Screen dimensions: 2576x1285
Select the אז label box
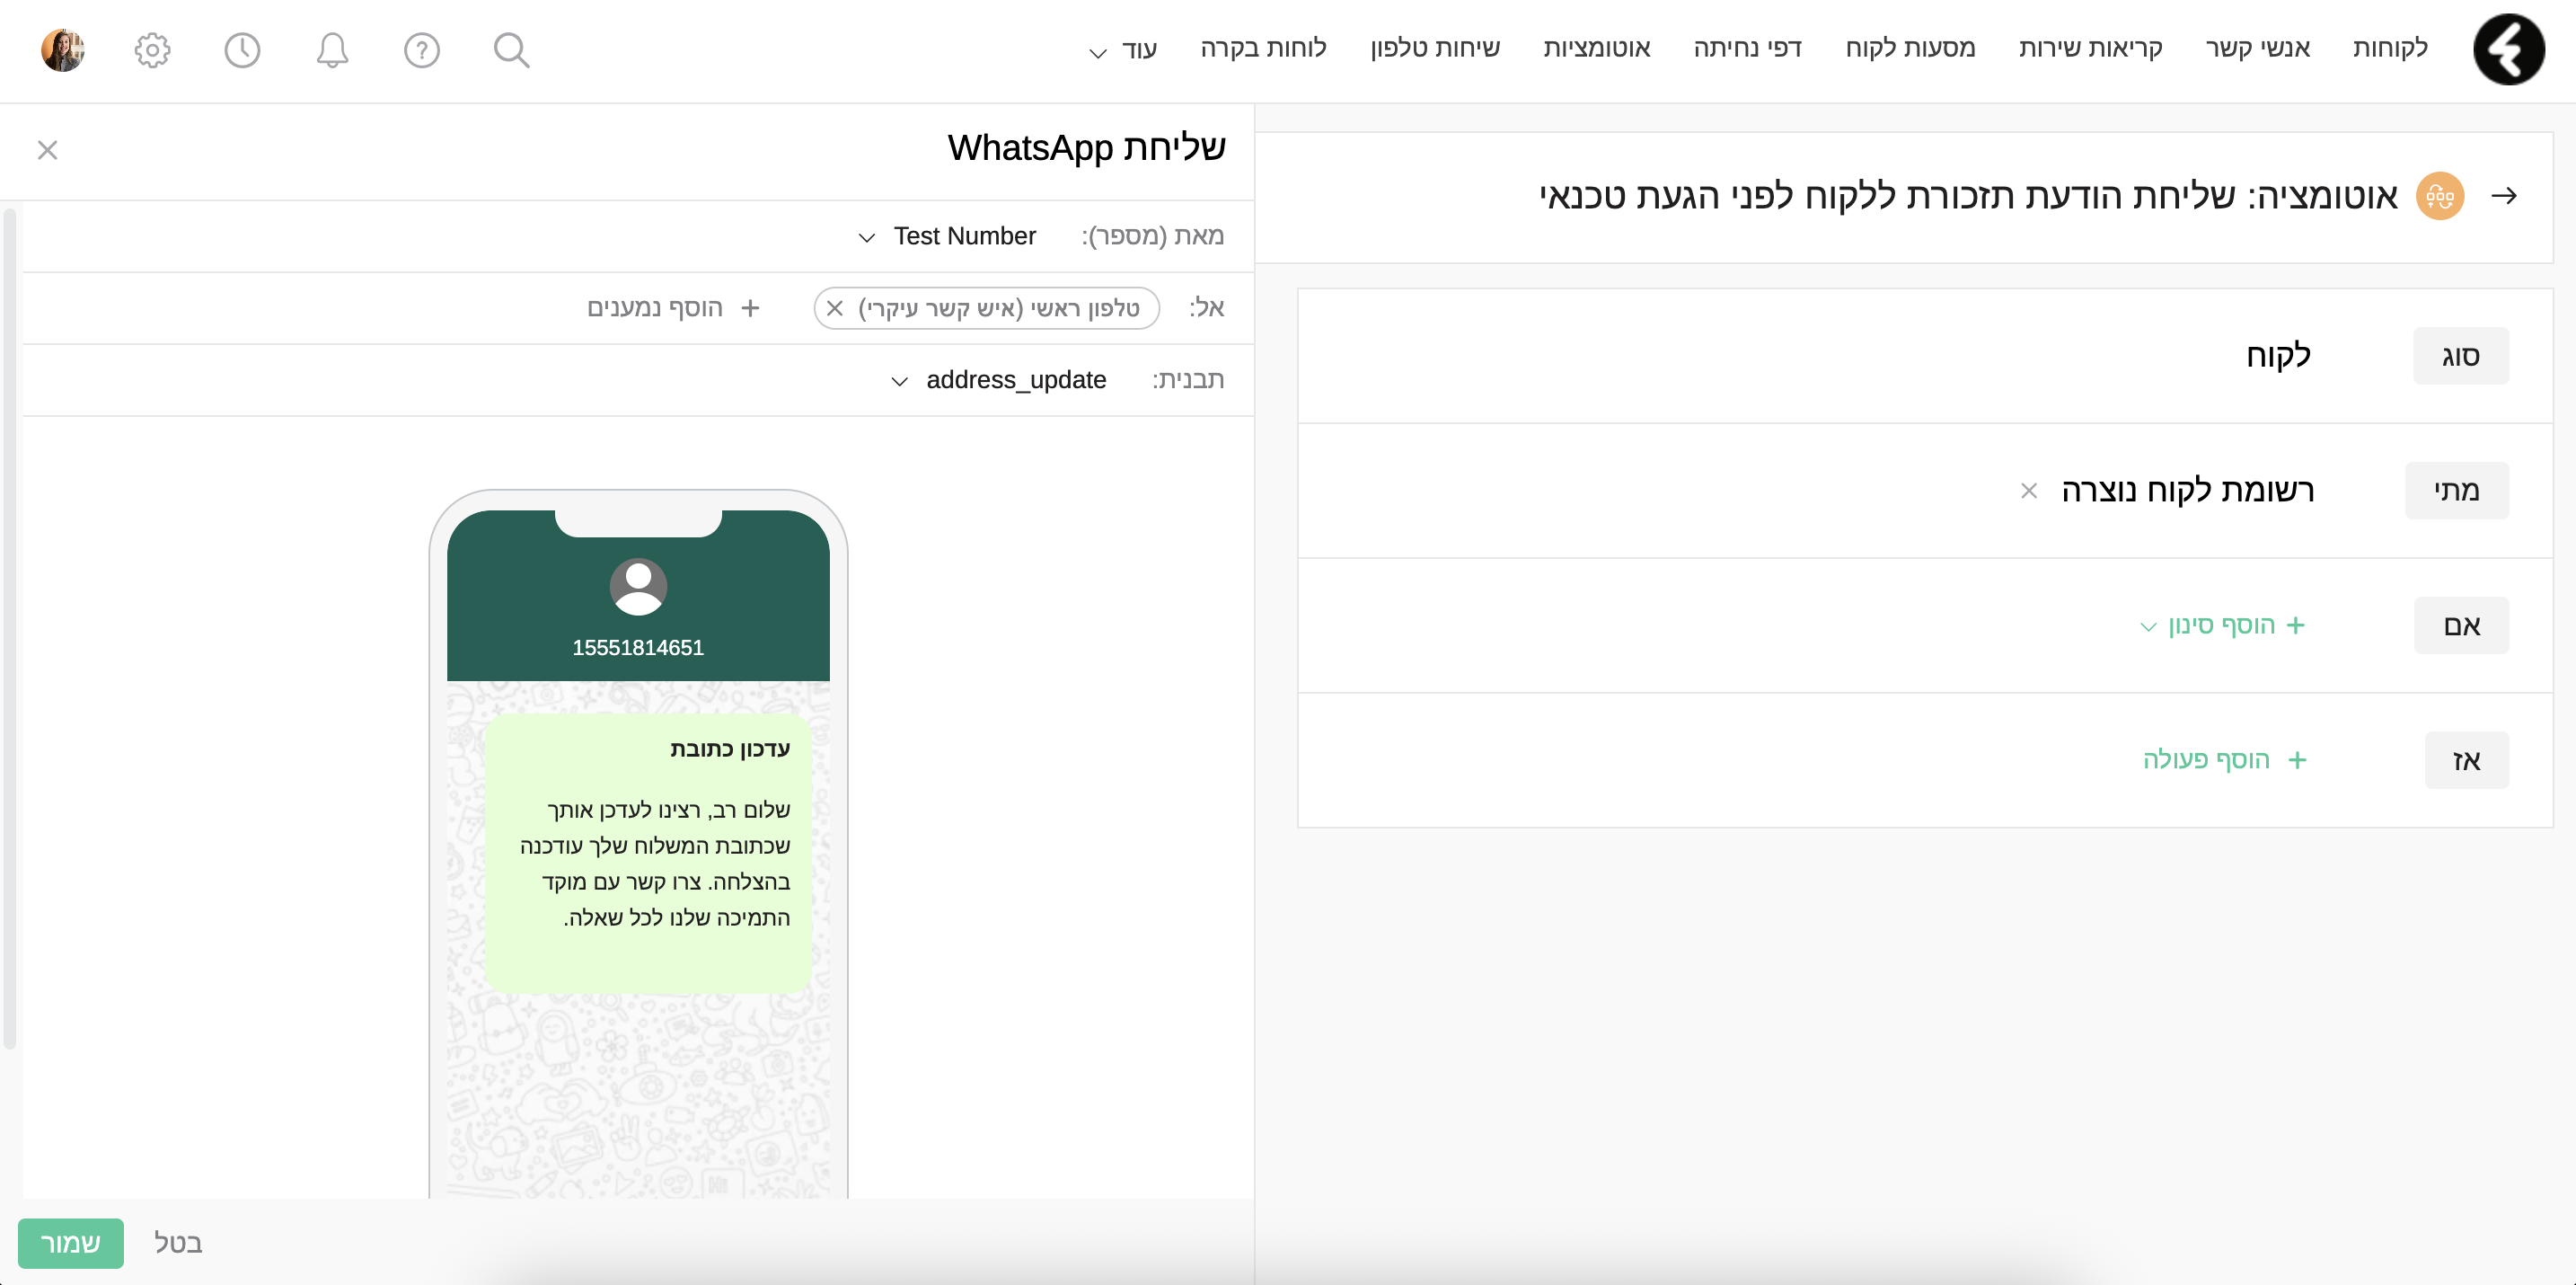2467,760
